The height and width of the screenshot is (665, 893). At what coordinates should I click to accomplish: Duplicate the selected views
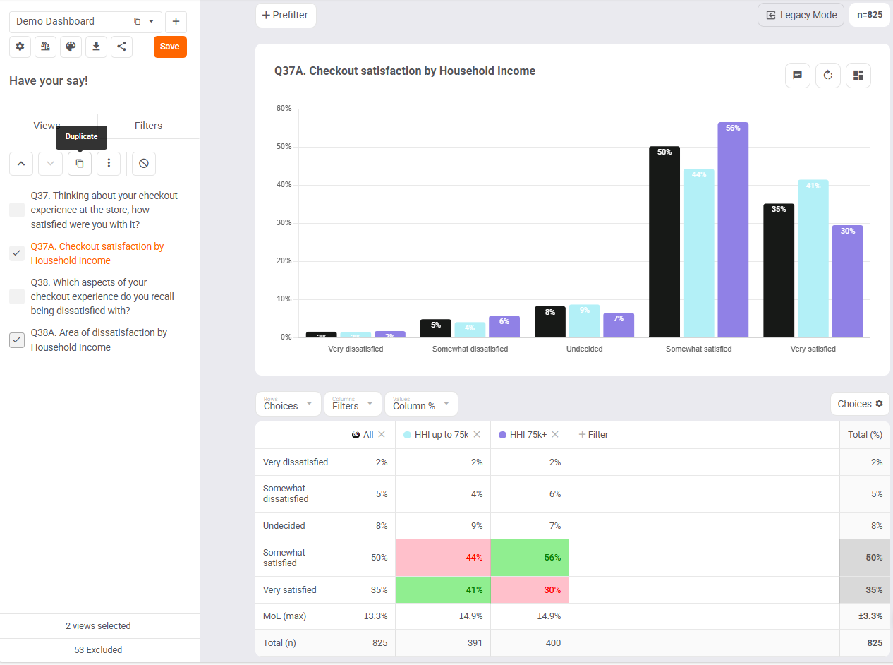[80, 163]
